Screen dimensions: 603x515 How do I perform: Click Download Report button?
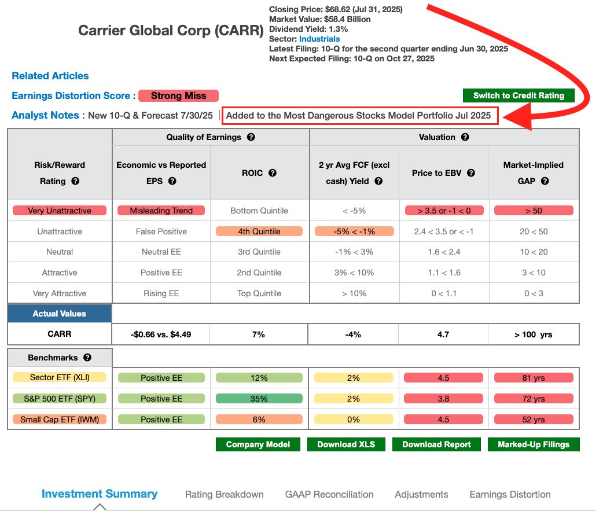[436, 444]
